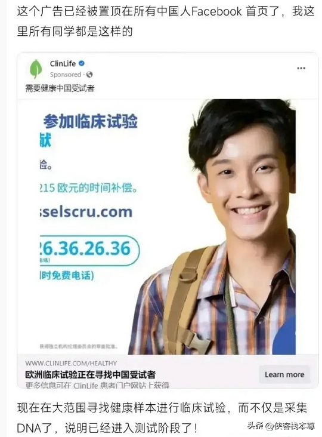The height and width of the screenshot is (437, 322).
Task: Click the small gray disclaimer at the ad image bottom
Action: coord(79,346)
